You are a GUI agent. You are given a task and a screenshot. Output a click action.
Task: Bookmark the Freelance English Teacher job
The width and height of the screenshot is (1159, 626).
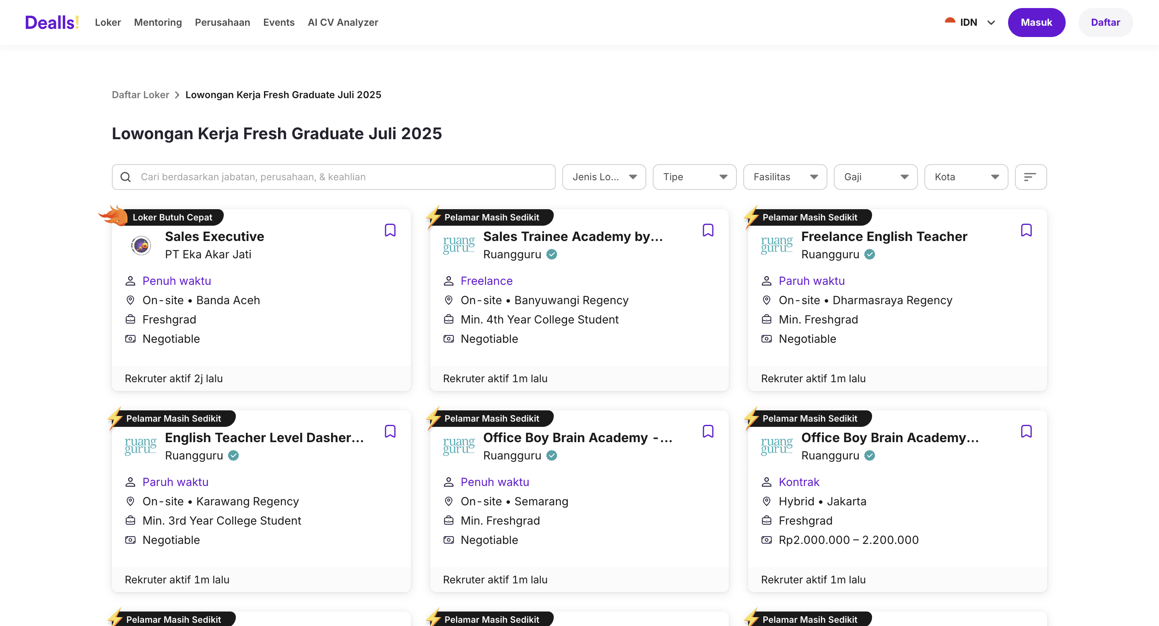click(1026, 230)
